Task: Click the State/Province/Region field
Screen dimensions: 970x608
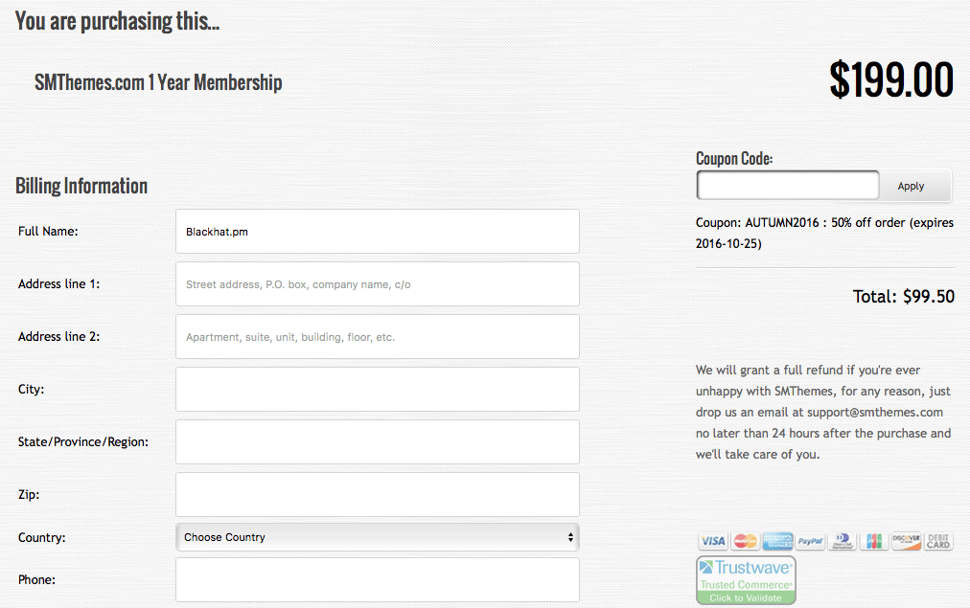Action: point(378,441)
